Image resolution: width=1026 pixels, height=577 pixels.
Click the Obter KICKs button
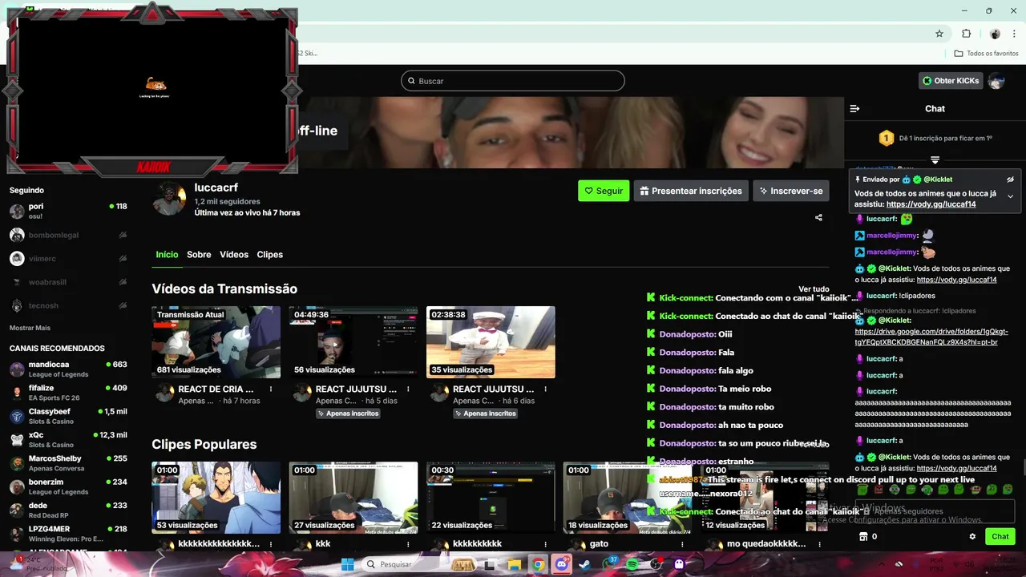tap(951, 81)
